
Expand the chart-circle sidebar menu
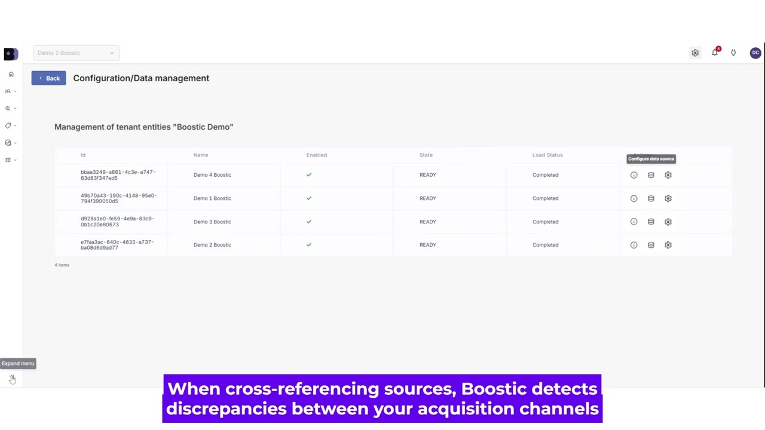(10, 143)
